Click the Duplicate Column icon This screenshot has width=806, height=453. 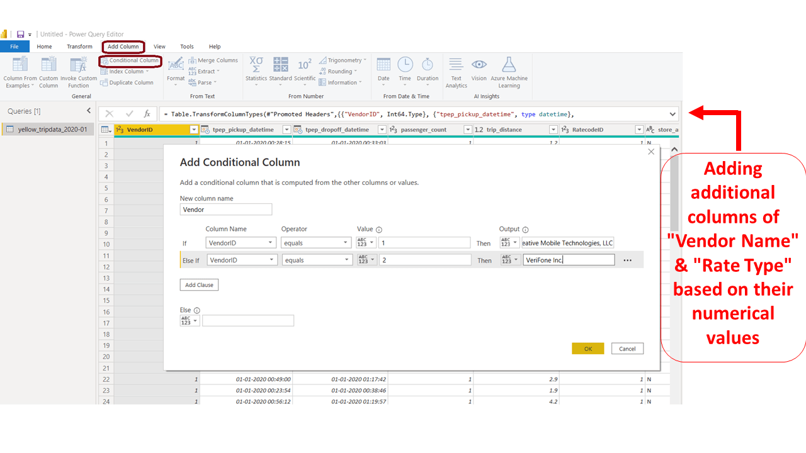point(128,82)
